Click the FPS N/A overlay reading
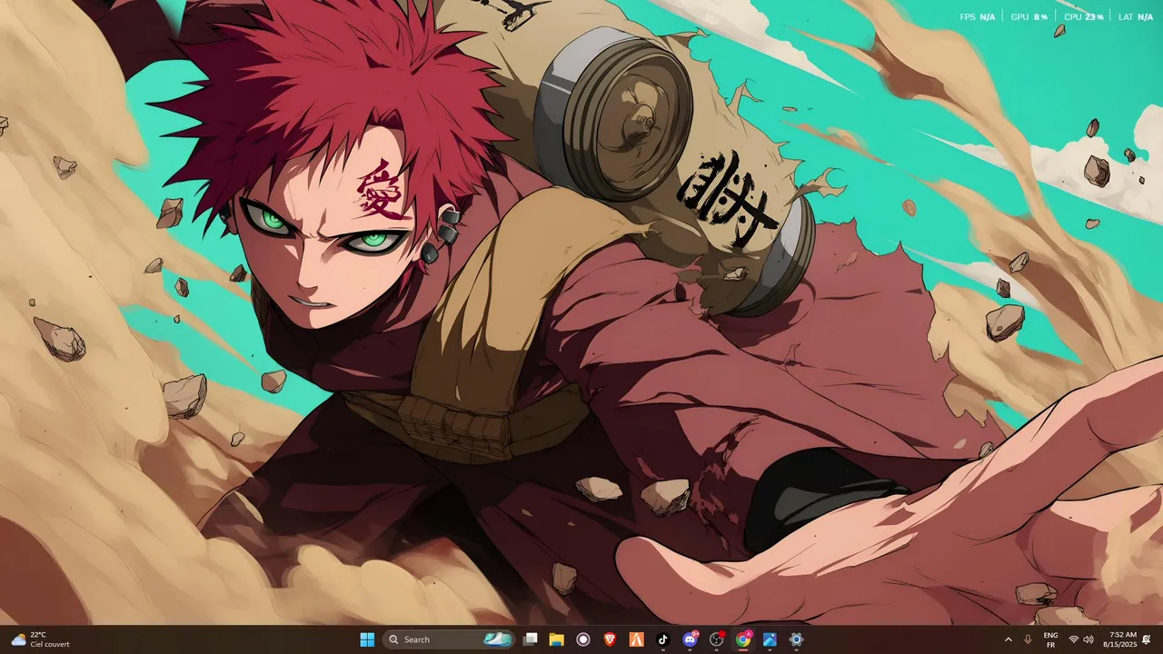This screenshot has width=1163, height=654. click(978, 17)
